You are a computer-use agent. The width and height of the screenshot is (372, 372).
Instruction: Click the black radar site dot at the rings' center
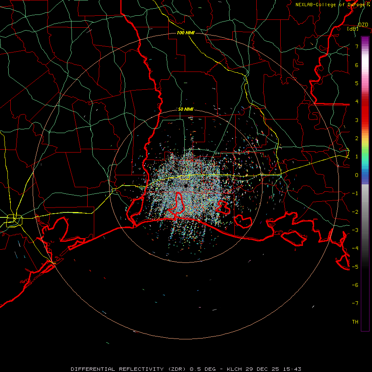tap(186, 186)
